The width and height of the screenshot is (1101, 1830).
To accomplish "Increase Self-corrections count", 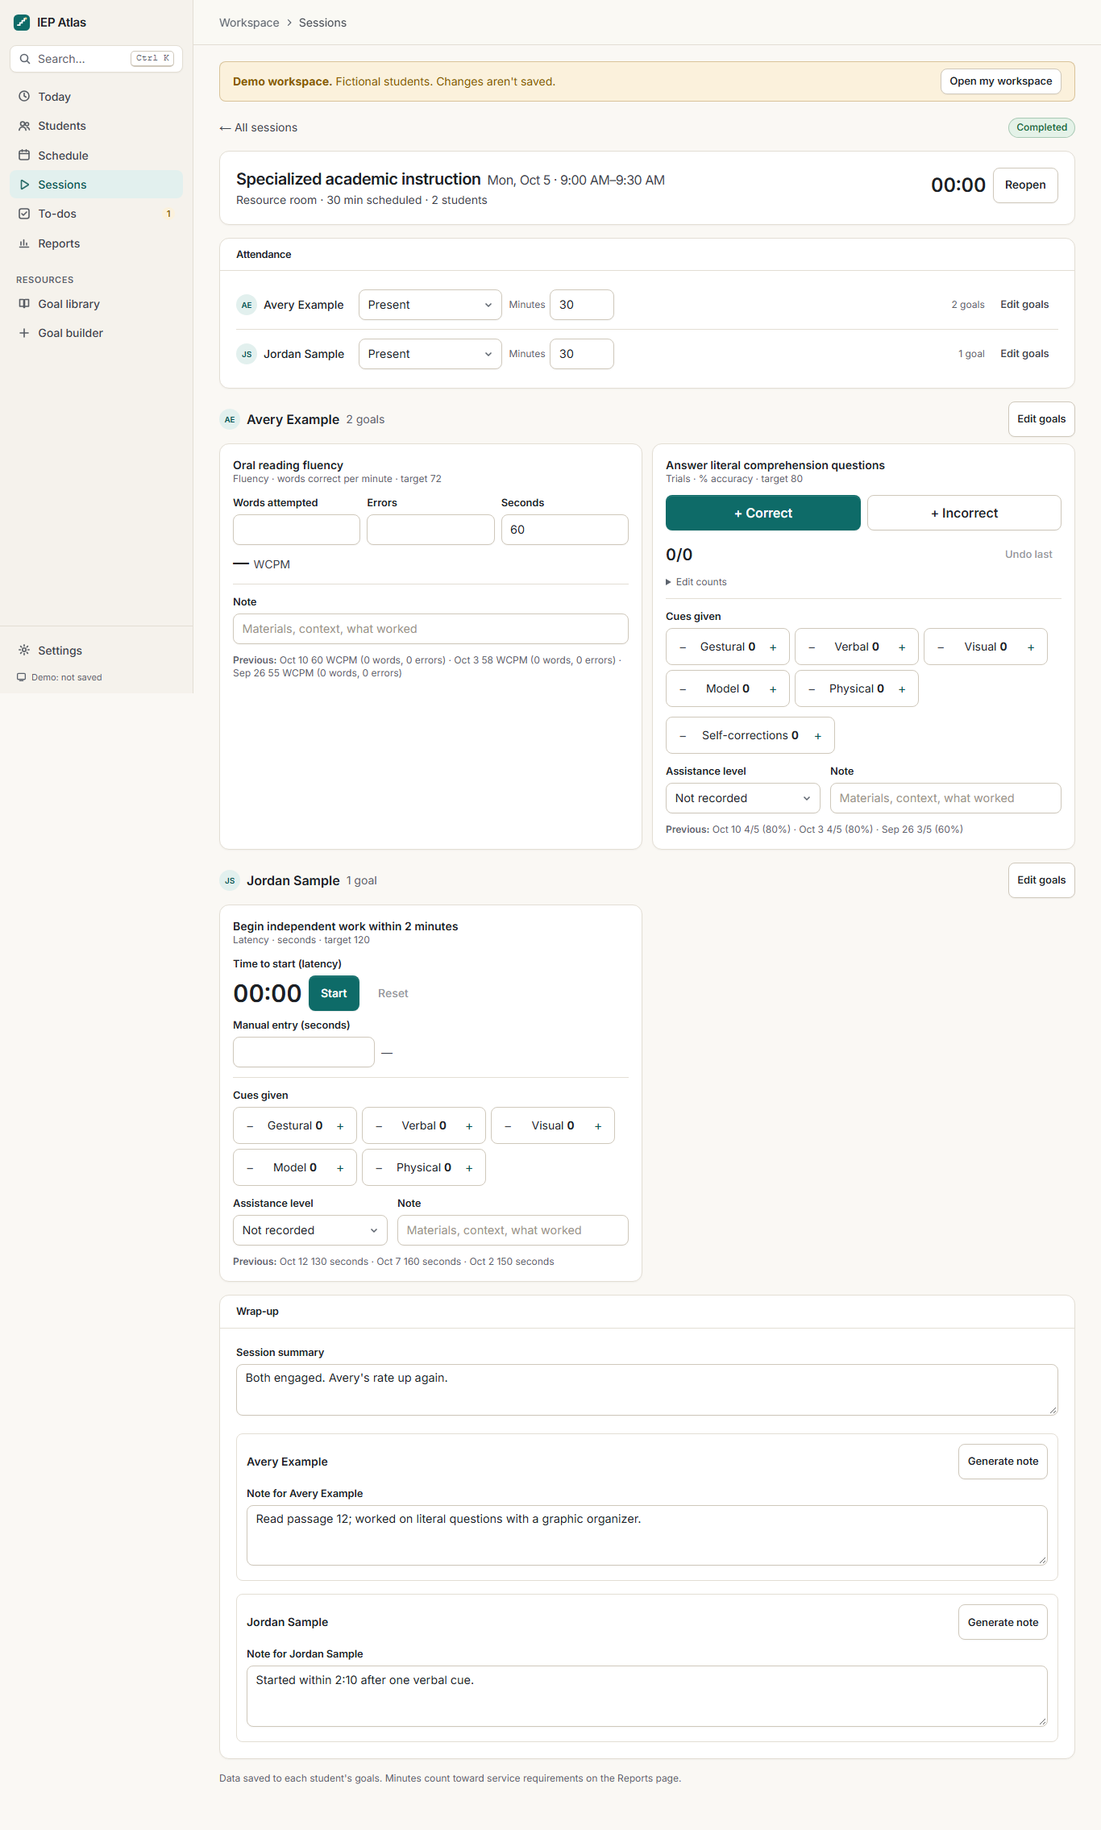I will point(818,736).
